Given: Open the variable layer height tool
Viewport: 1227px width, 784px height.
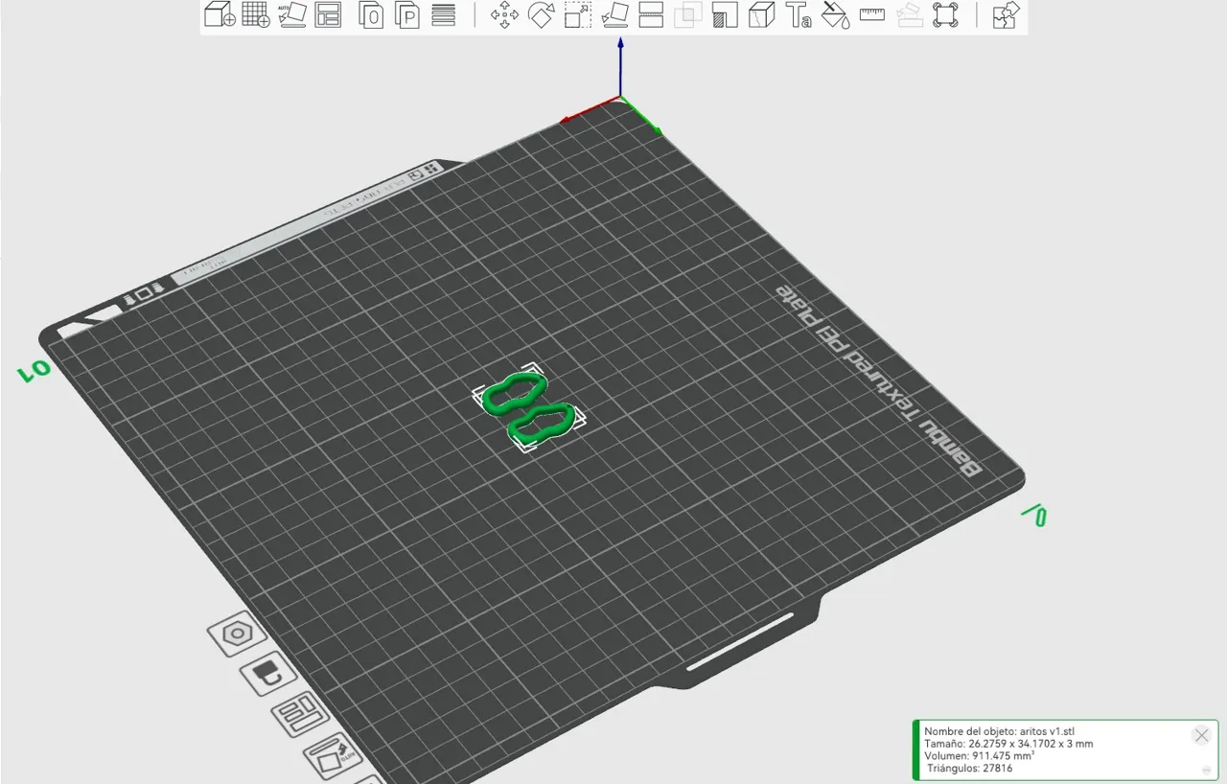Looking at the screenshot, I should [x=443, y=14].
